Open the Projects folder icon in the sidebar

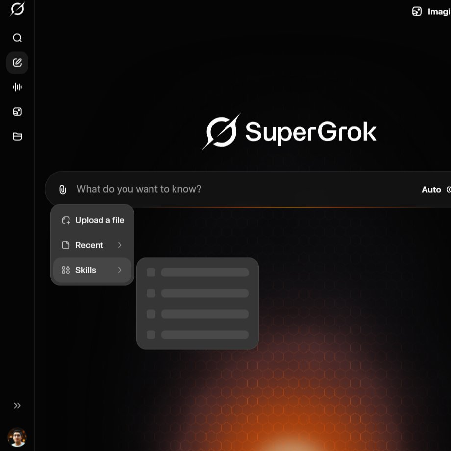pyautogui.click(x=17, y=136)
